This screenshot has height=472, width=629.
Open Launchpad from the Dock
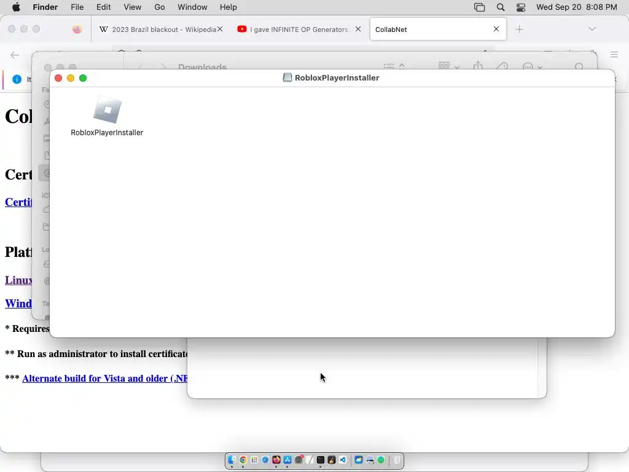click(x=254, y=460)
